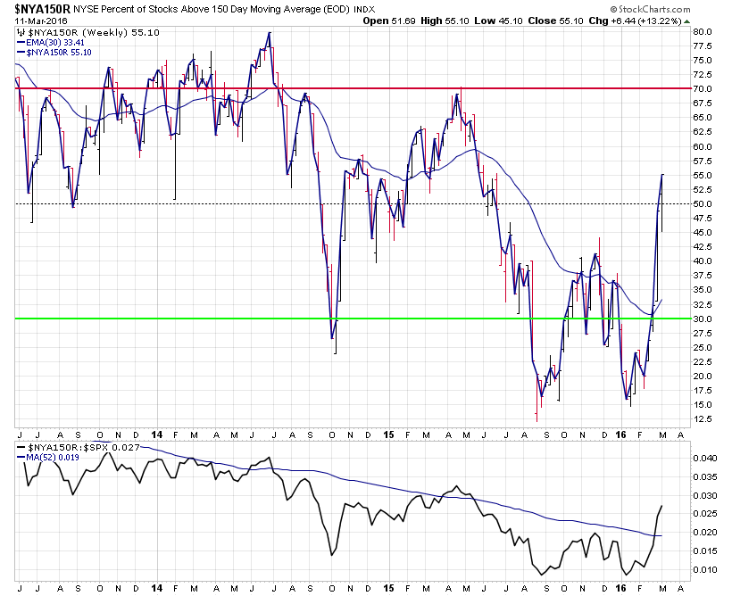Viewport: 732px width, 596px height.
Task: Click the 0.040 ratio panel axis label
Action: [x=705, y=459]
